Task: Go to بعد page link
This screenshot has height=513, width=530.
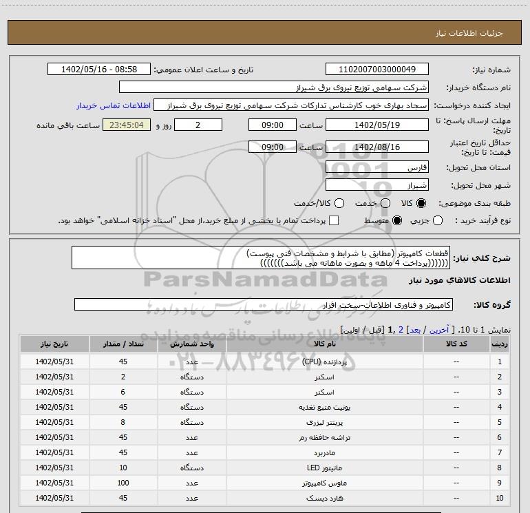Action: [x=415, y=330]
